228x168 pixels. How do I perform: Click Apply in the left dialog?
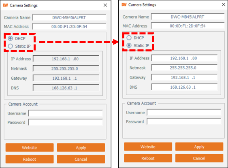click(x=81, y=147)
